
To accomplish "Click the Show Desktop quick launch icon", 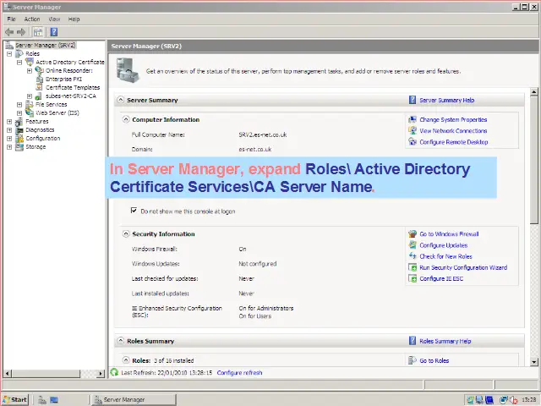I will pos(54,400).
